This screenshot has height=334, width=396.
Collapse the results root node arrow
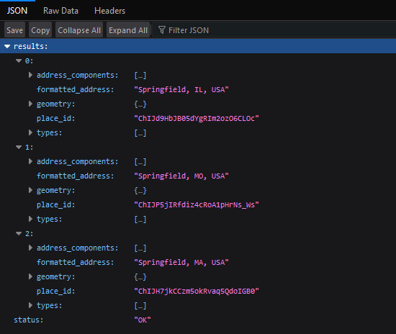click(7, 46)
